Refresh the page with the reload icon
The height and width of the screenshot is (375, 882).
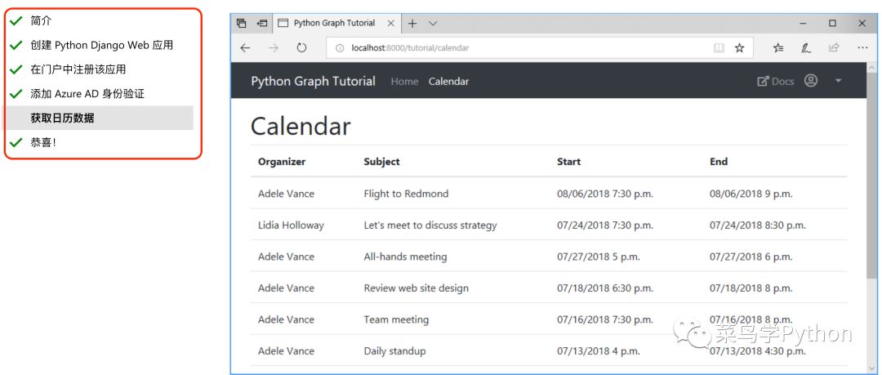coord(301,48)
